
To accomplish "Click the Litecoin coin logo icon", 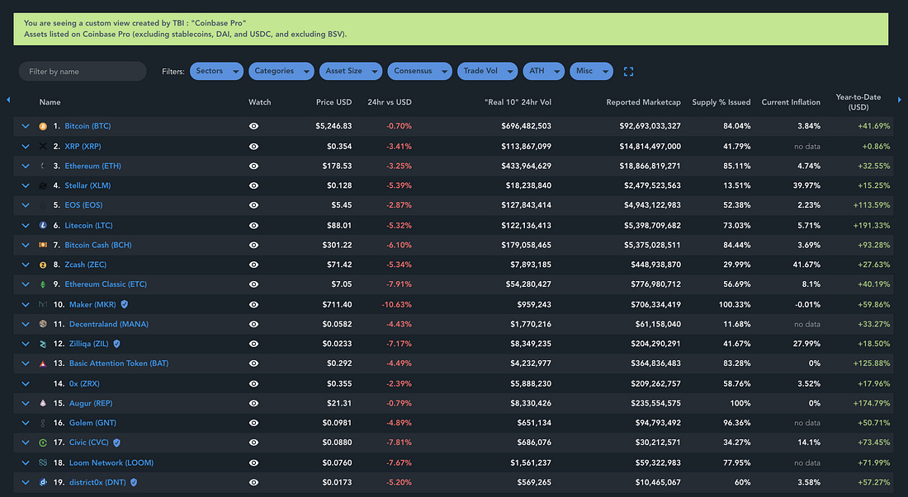I will click(43, 225).
